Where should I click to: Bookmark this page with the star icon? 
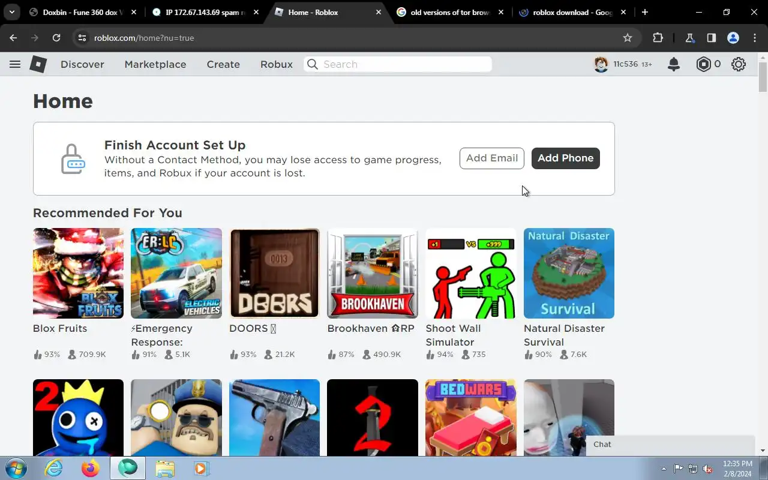(628, 38)
